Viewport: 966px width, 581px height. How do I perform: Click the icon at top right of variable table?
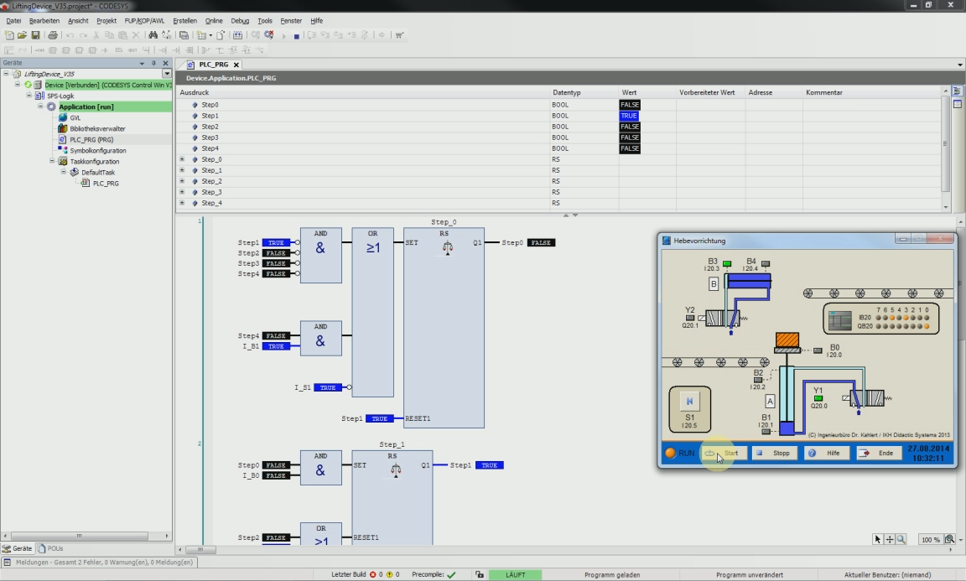pyautogui.click(x=958, y=91)
